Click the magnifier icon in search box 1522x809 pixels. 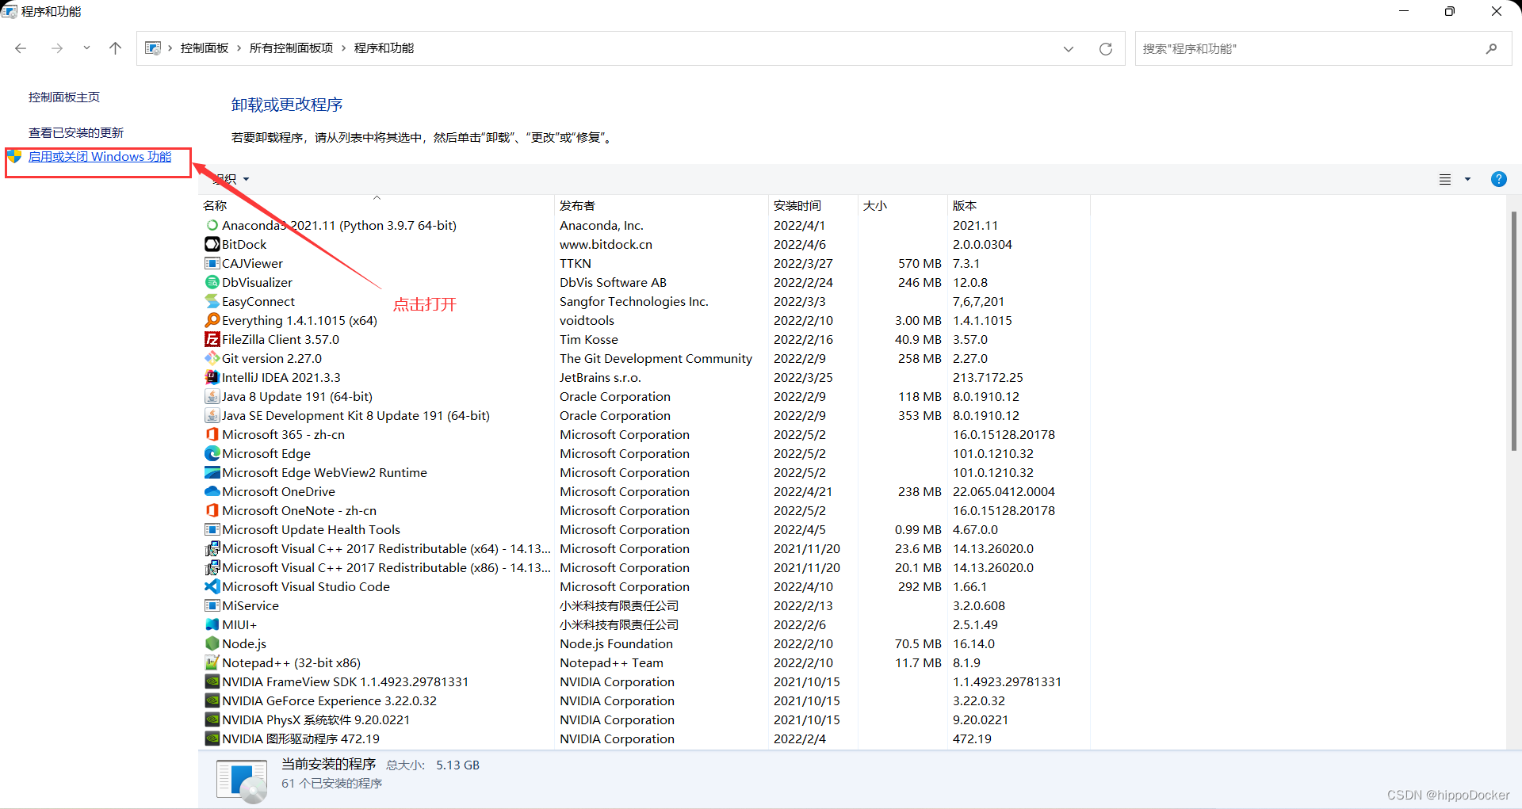pos(1491,49)
